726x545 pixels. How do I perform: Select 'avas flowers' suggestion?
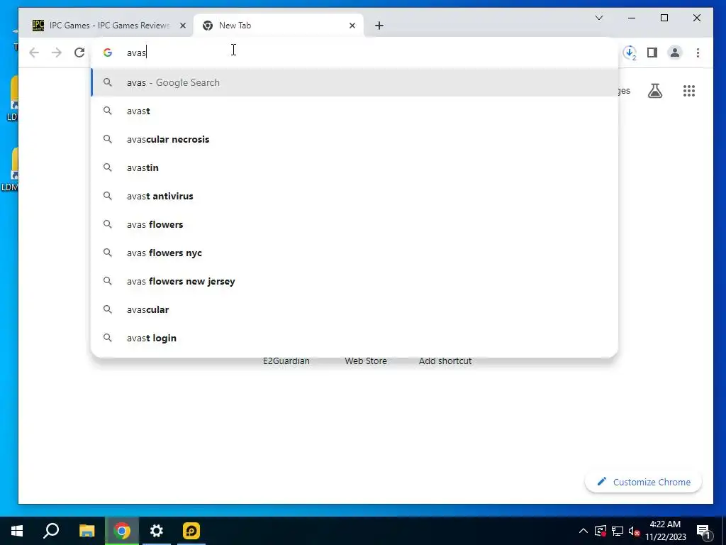click(x=354, y=224)
